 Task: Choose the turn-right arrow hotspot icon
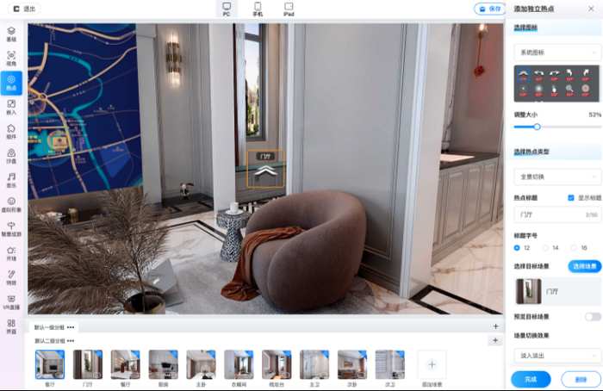pos(585,74)
